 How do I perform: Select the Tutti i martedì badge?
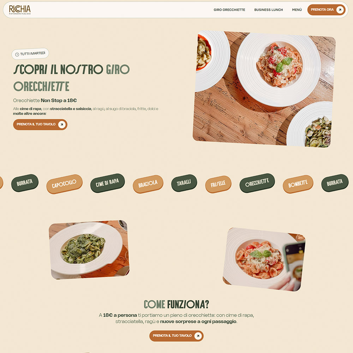30,54
